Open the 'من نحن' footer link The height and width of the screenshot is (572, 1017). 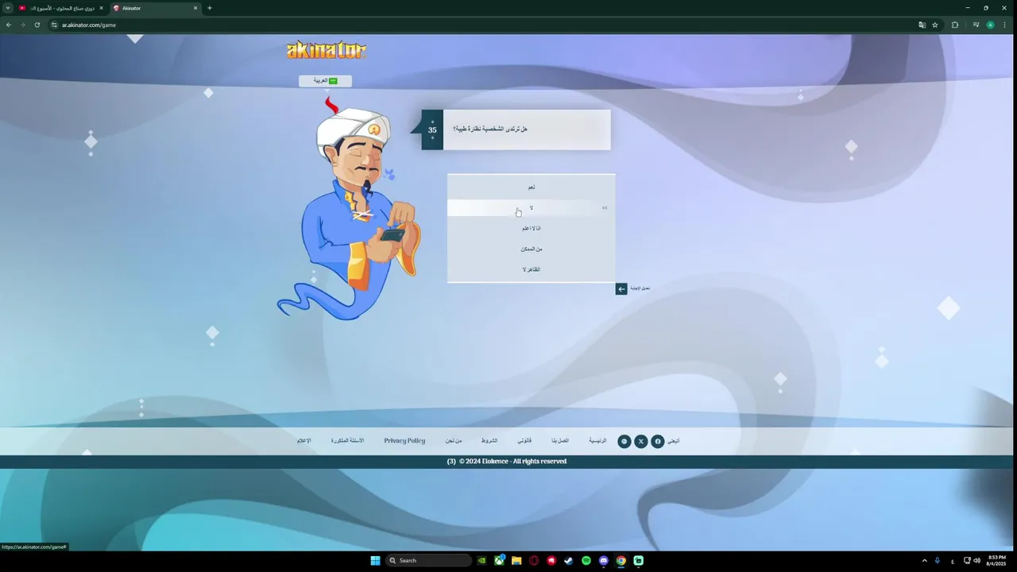[454, 441]
